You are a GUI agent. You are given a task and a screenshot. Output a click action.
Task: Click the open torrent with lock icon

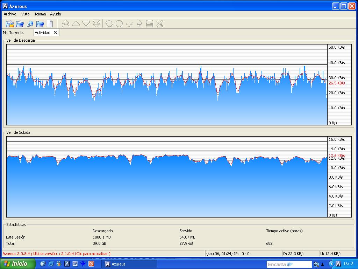pos(9,23)
